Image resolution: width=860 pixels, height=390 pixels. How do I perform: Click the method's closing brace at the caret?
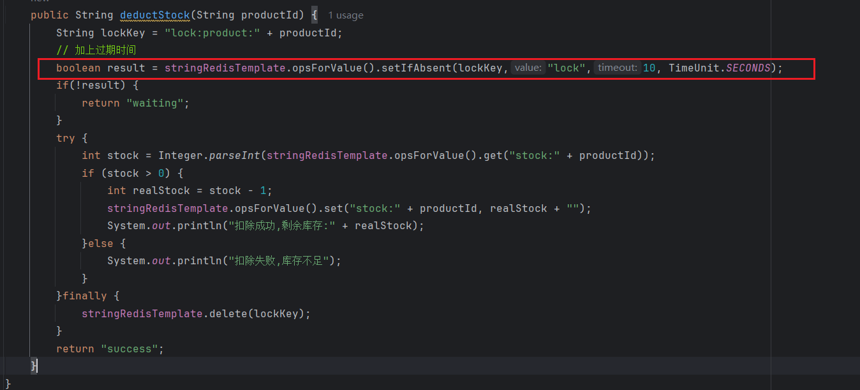tap(34, 366)
